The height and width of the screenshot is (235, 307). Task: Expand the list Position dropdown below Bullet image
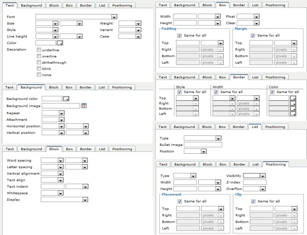pyautogui.click(x=195, y=151)
